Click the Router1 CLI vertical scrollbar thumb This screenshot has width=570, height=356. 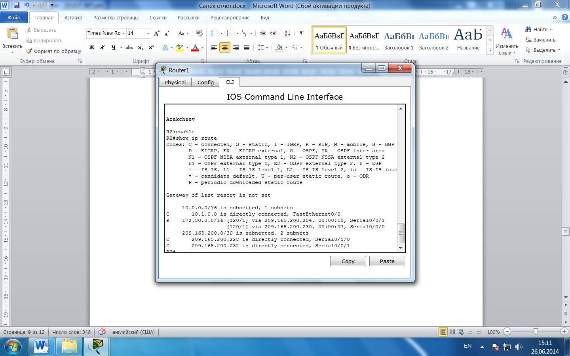pyautogui.click(x=401, y=233)
